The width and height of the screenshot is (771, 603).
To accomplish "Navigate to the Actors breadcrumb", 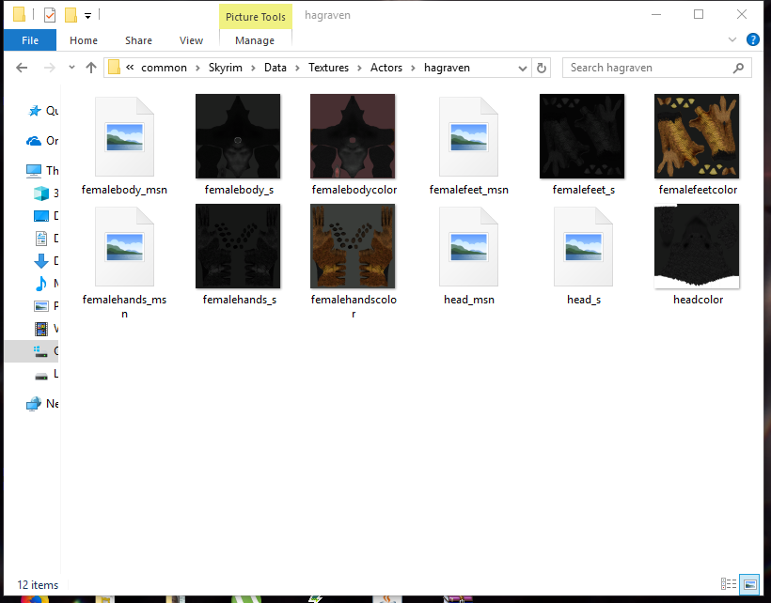I will pyautogui.click(x=386, y=68).
